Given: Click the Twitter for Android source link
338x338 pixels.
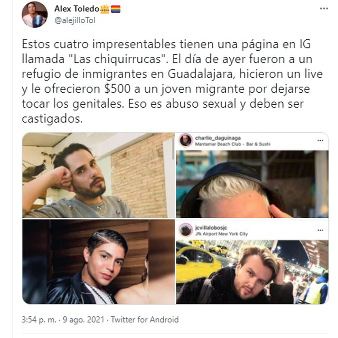Looking at the screenshot, I should click(145, 320).
